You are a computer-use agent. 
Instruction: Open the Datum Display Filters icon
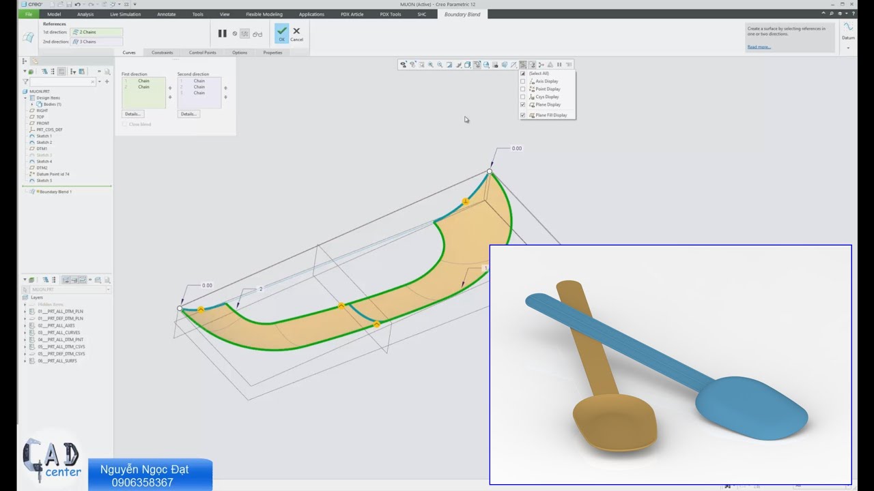coord(523,65)
